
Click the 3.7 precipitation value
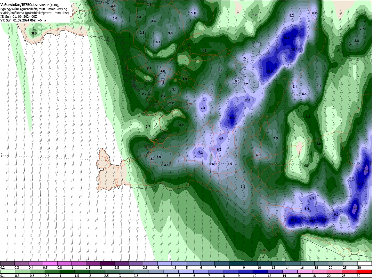pyautogui.click(x=153, y=159)
